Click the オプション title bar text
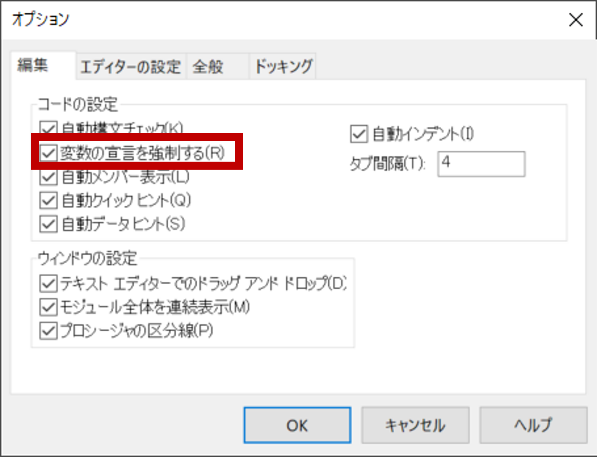 (x=40, y=19)
